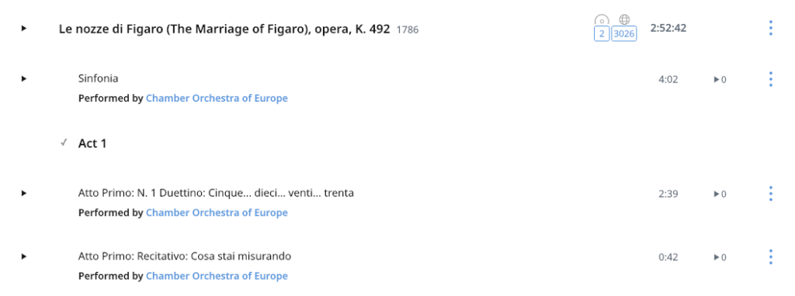Select the Sinfonia track title
The height and width of the screenshot is (296, 795).
tap(99, 78)
